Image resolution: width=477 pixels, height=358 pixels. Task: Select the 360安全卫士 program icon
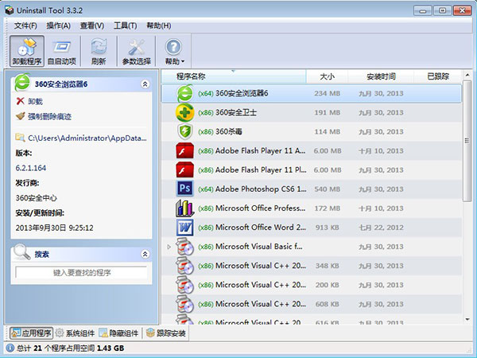click(x=185, y=113)
